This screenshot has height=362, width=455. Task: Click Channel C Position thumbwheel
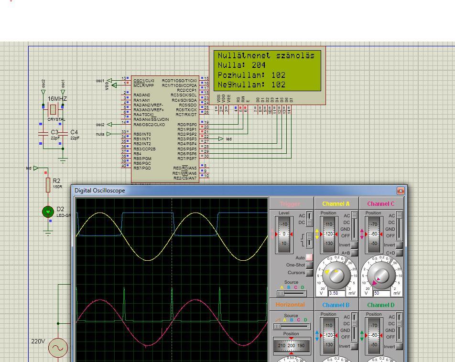click(x=374, y=234)
